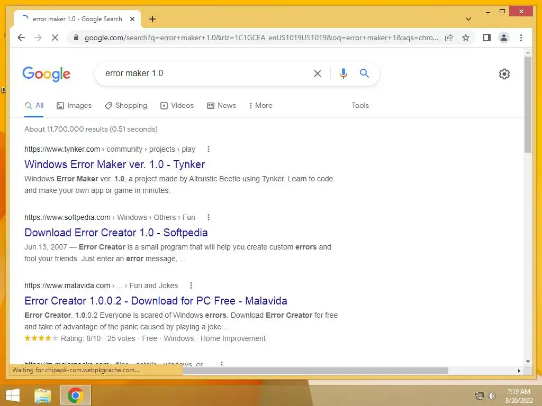
Task: Click the address bar URL
Action: coord(261,38)
